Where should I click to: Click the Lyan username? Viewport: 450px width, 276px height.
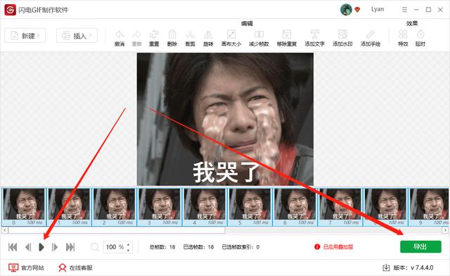[x=378, y=9]
